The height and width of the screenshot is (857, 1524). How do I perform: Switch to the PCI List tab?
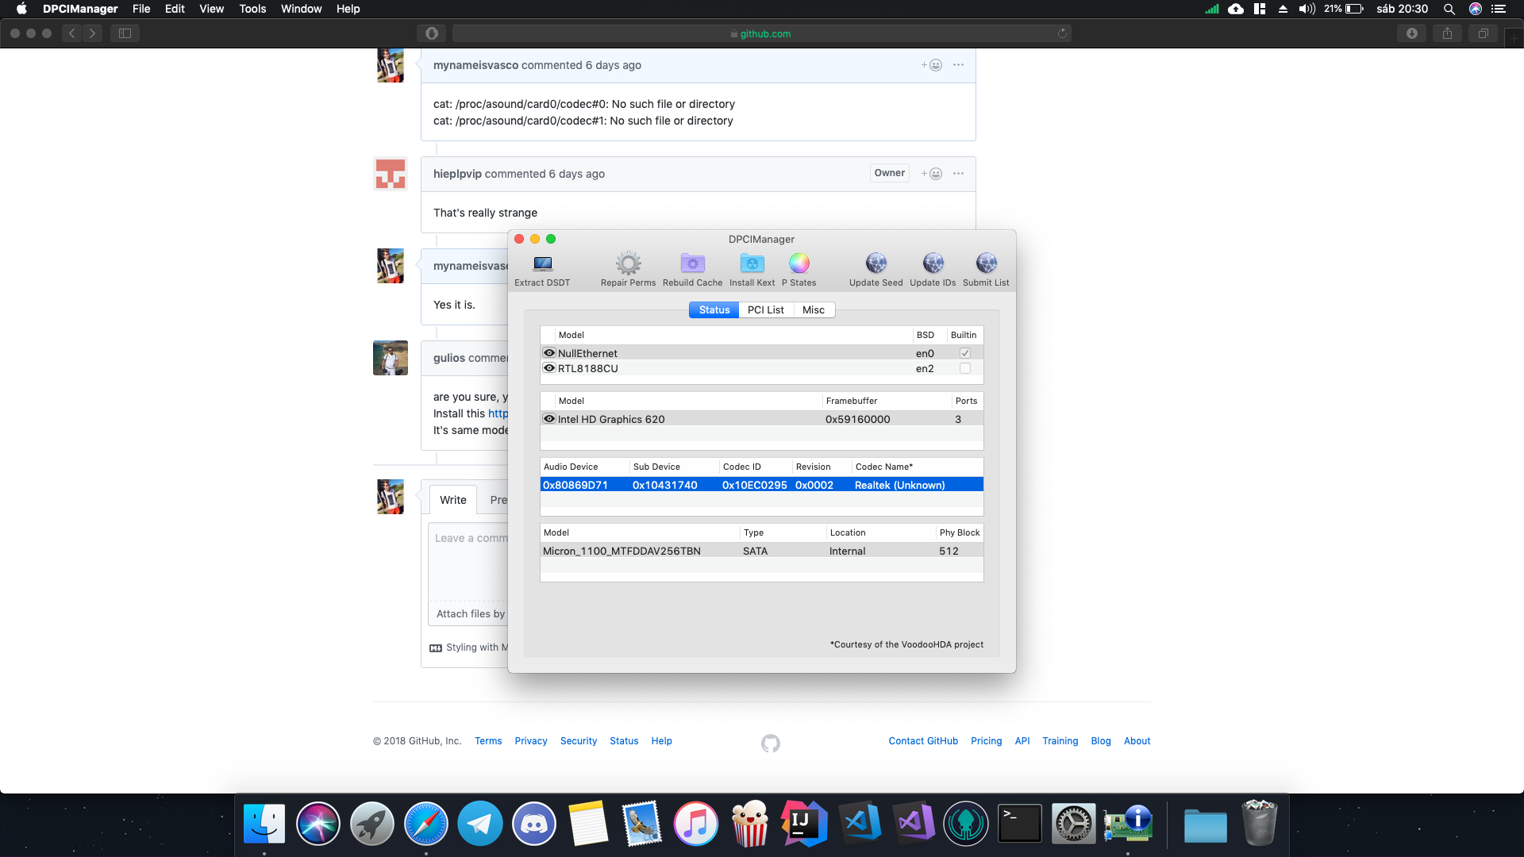pyautogui.click(x=765, y=309)
